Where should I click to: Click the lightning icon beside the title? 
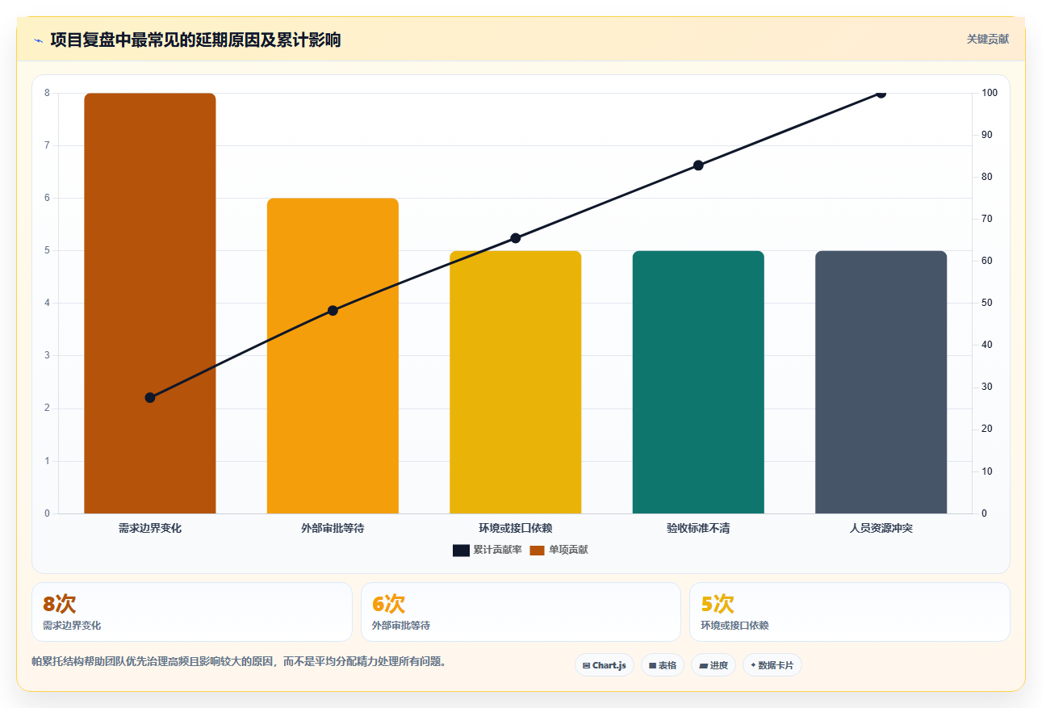point(38,40)
